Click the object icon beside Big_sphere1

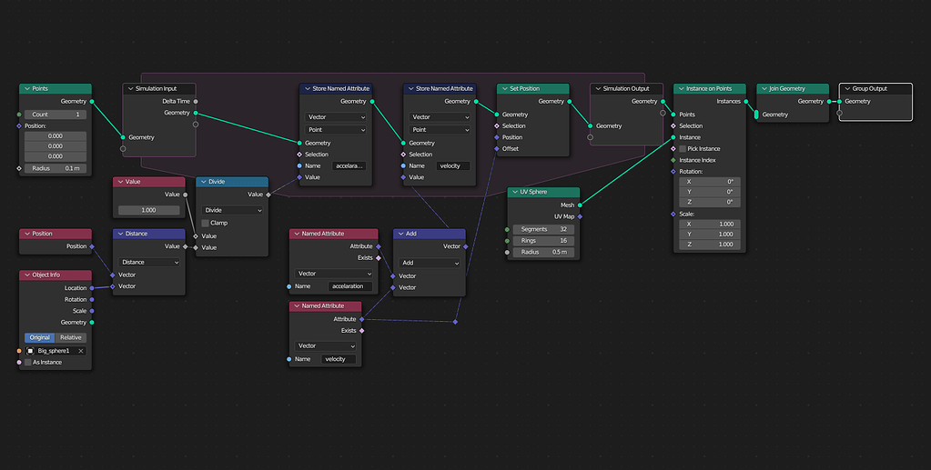[x=31, y=351]
